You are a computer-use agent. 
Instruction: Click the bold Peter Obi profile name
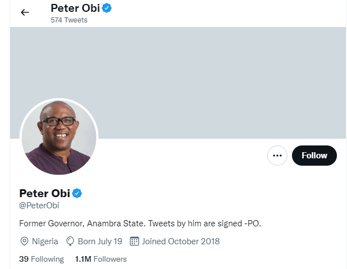(45, 193)
